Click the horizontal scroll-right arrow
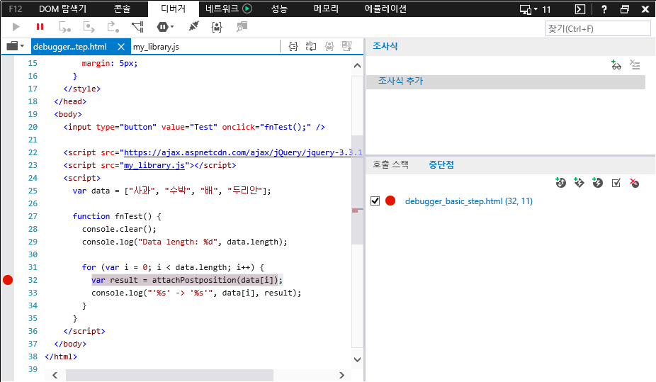This screenshot has height=382, width=656. [341, 376]
